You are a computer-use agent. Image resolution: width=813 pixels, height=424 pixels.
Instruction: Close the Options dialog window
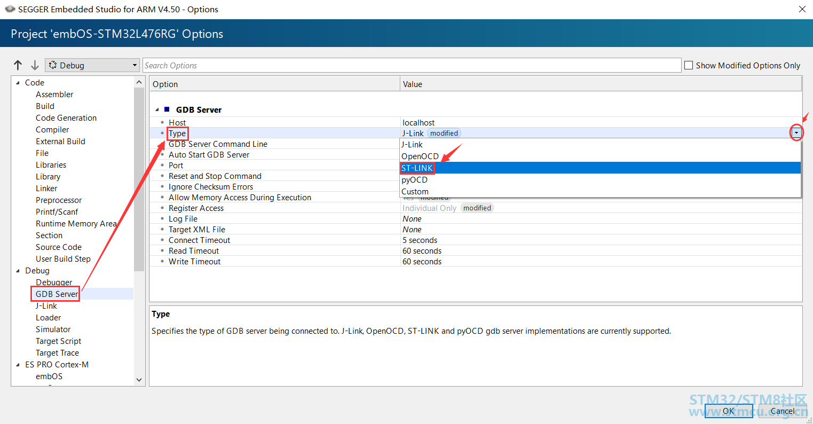[x=802, y=9]
